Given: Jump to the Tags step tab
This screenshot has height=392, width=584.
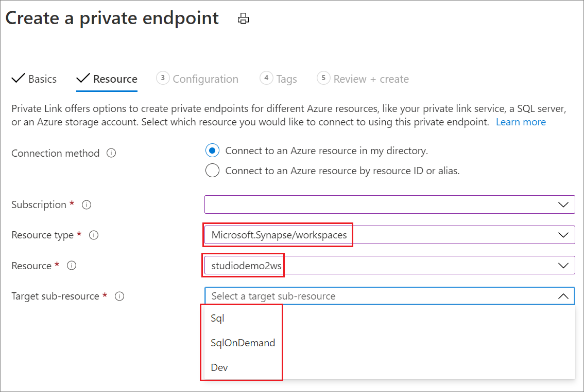Looking at the screenshot, I should [x=279, y=79].
